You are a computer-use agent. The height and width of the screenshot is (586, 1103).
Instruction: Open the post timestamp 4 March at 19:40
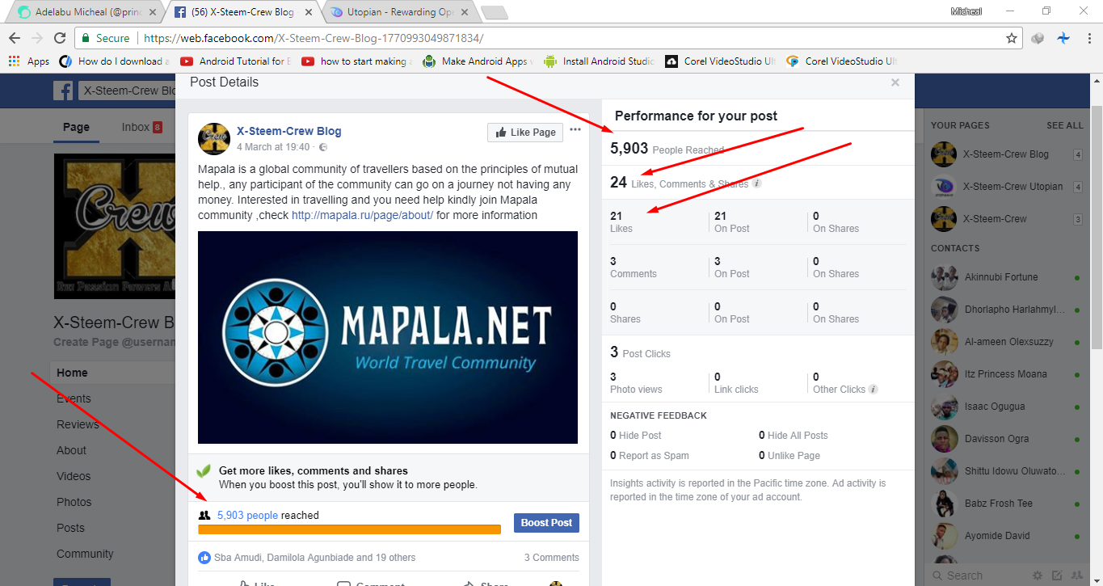(273, 147)
